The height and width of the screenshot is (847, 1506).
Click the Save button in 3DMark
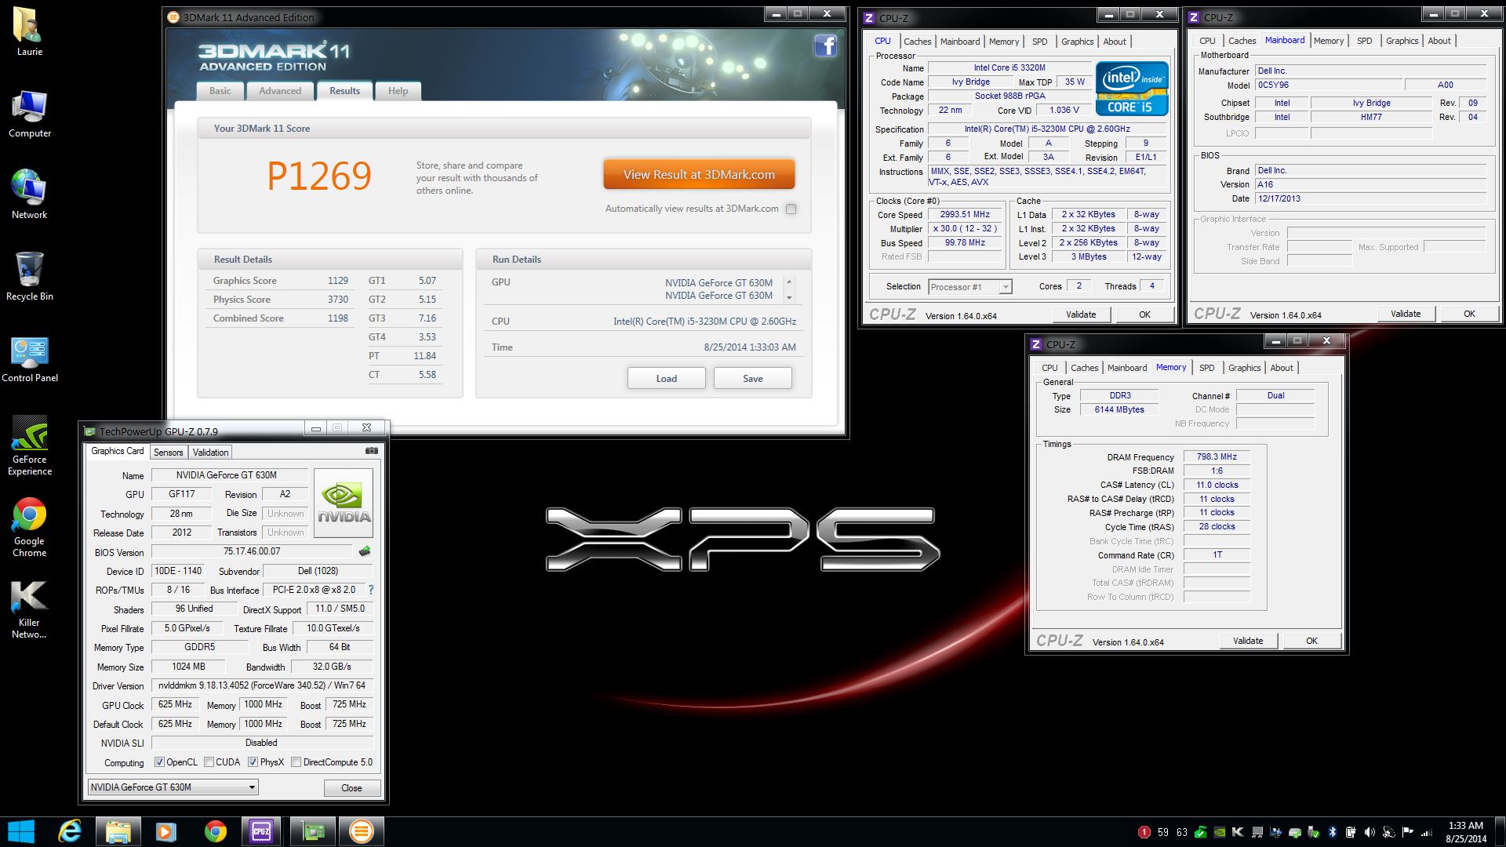point(752,378)
